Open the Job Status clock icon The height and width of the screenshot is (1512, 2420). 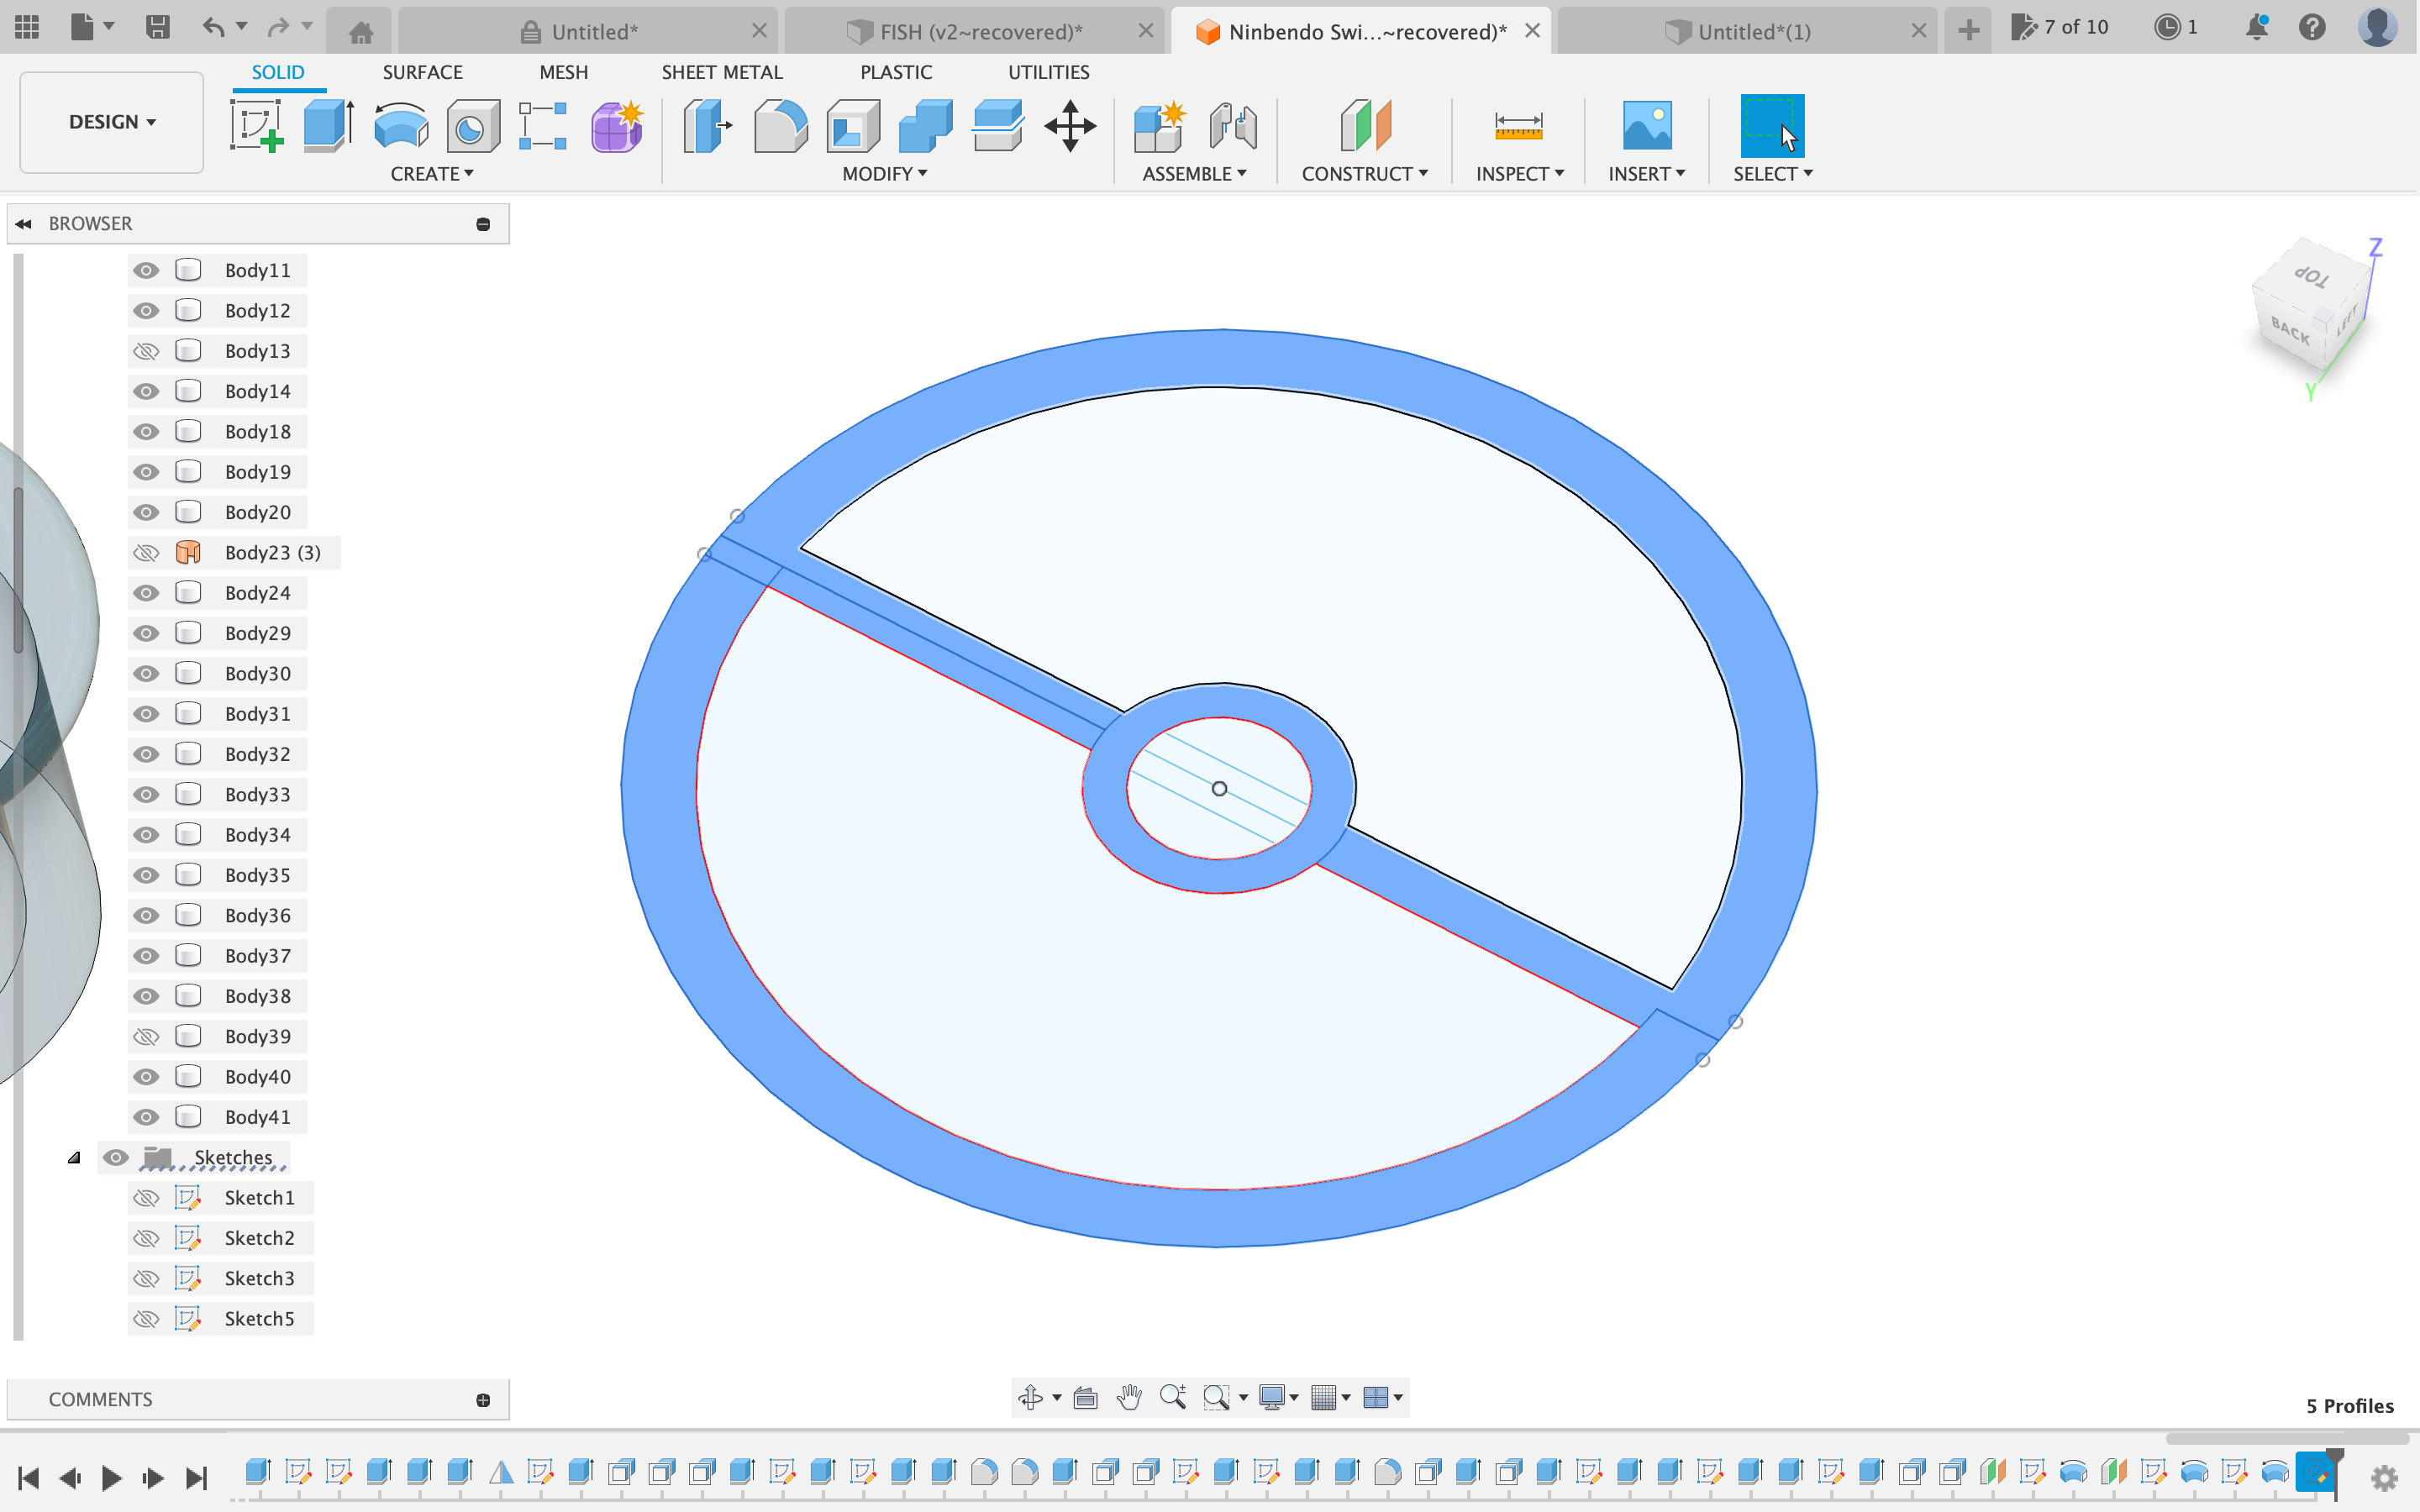(2166, 27)
